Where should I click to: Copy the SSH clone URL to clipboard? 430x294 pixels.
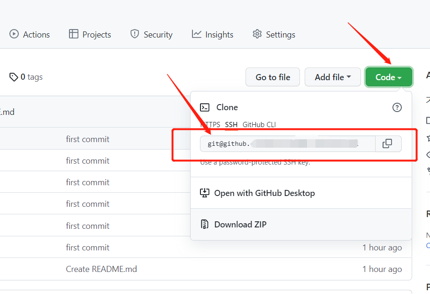[x=387, y=143]
